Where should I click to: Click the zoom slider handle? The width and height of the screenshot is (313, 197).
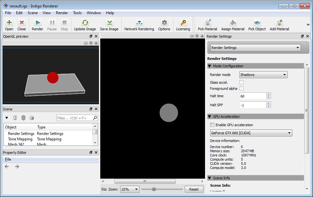point(154,189)
